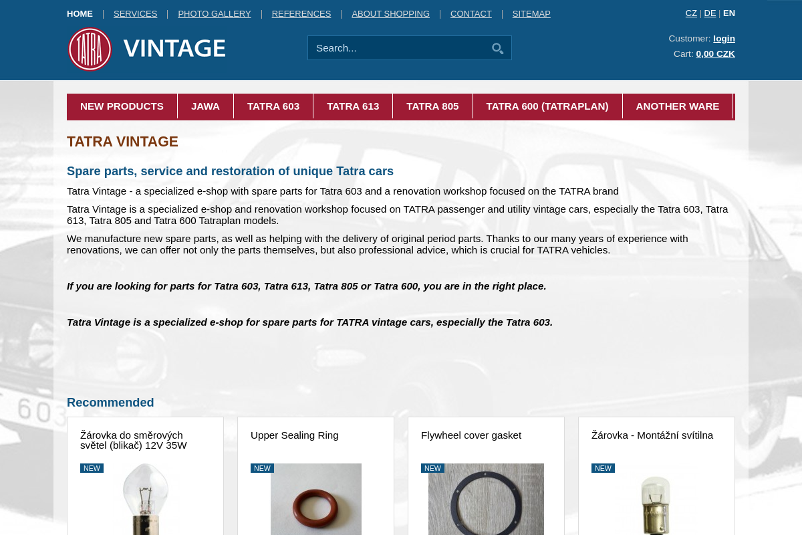The image size is (802, 535).
Task: Open ABOUT SHOPPING link
Action: pyautogui.click(x=390, y=13)
